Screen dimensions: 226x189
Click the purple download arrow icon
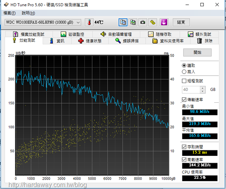[164, 22]
